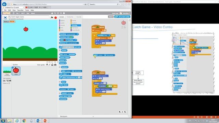The height and width of the screenshot is (123, 219).
Task: Upload backdrop from file icon
Action: 8,81
